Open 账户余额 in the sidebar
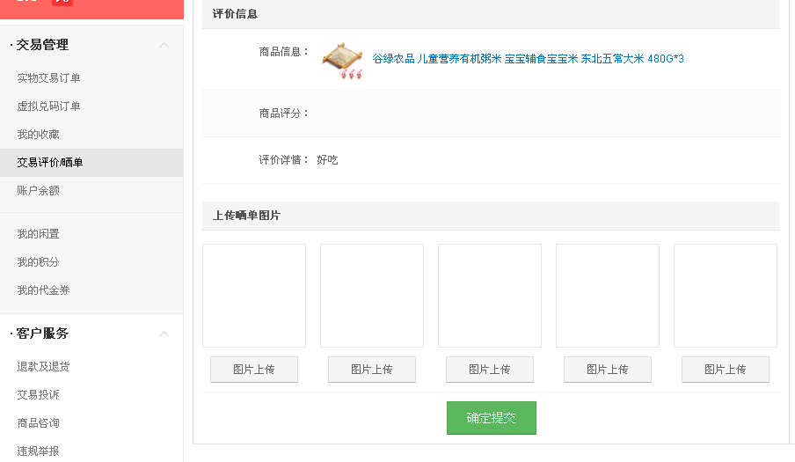Screen dimensions: 795x462 pyautogui.click(x=38, y=191)
